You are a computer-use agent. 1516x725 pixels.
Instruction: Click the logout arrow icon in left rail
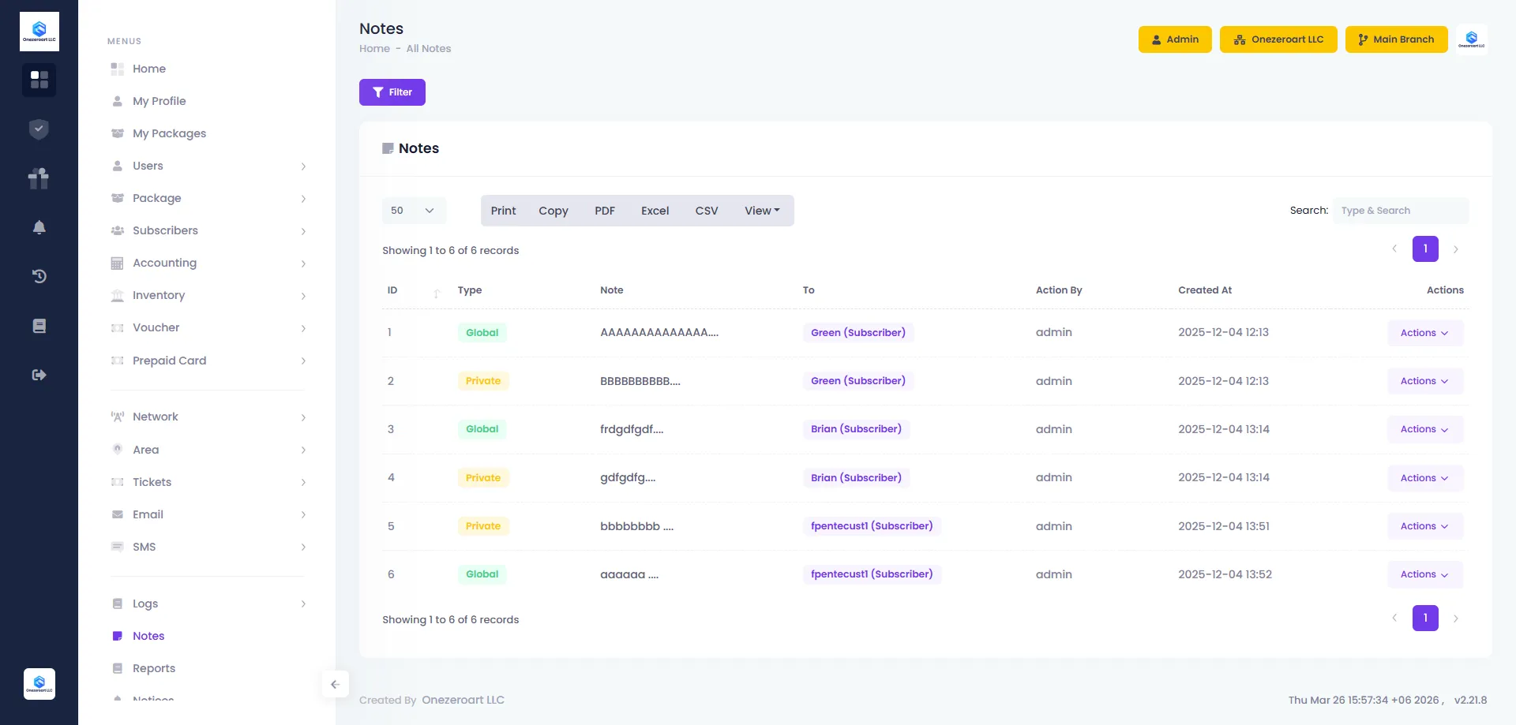(39, 375)
